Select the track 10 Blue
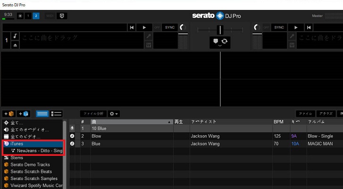Screen dimensions: 343x189 coord(99,129)
